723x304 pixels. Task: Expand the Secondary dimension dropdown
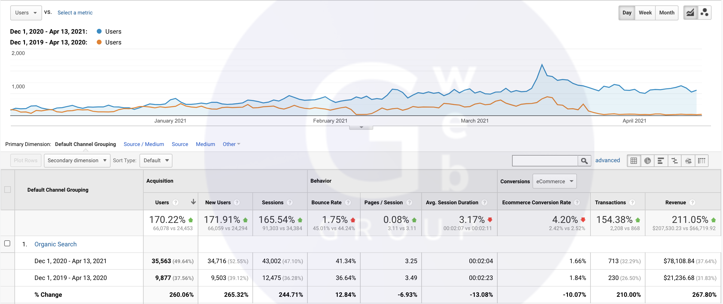click(77, 160)
